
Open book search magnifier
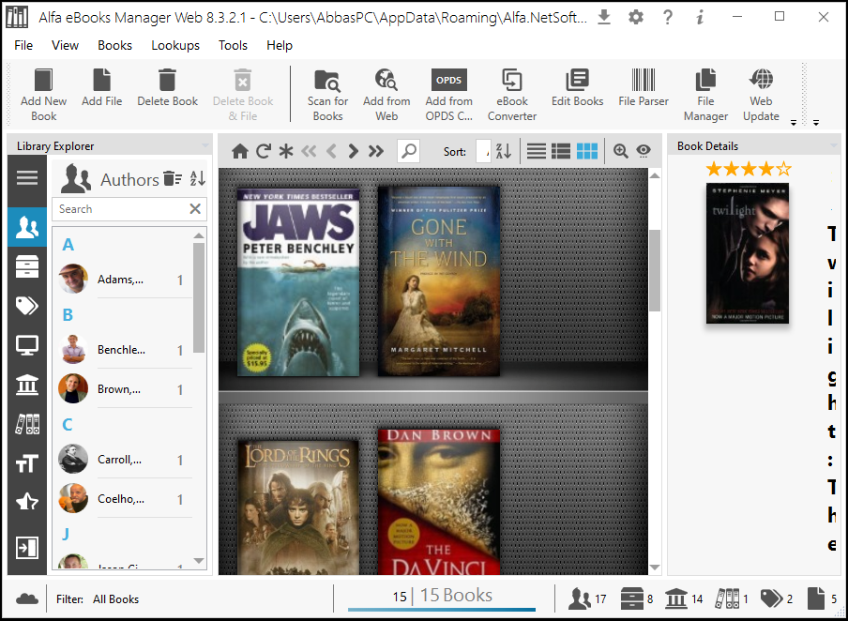click(x=409, y=151)
